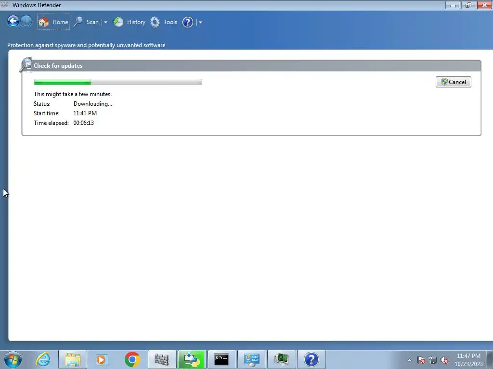
Task: Open the Tools page
Action: (x=170, y=22)
